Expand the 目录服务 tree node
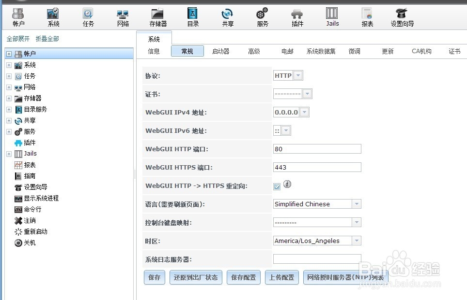 pyautogui.click(x=9, y=110)
